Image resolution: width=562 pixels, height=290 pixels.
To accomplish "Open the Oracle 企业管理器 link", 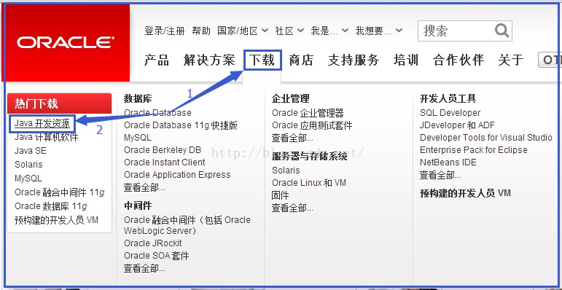I will (x=308, y=113).
